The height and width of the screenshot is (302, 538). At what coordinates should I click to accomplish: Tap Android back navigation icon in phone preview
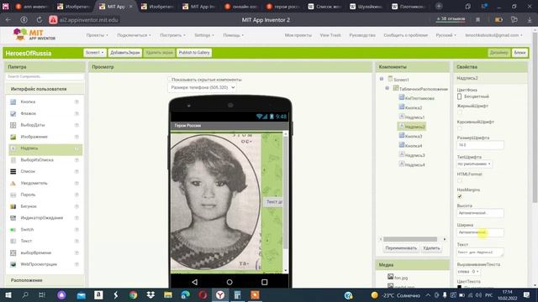[194, 282]
